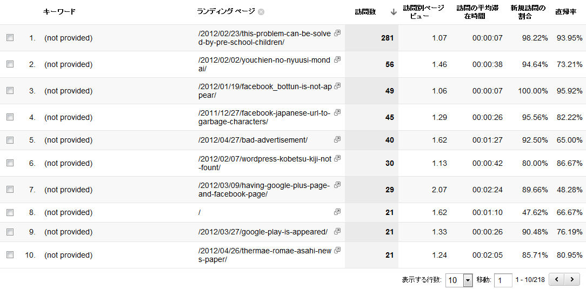The height and width of the screenshot is (289, 586).
Task: Click external link icon for google-play-is-appeared row
Action: [337, 231]
